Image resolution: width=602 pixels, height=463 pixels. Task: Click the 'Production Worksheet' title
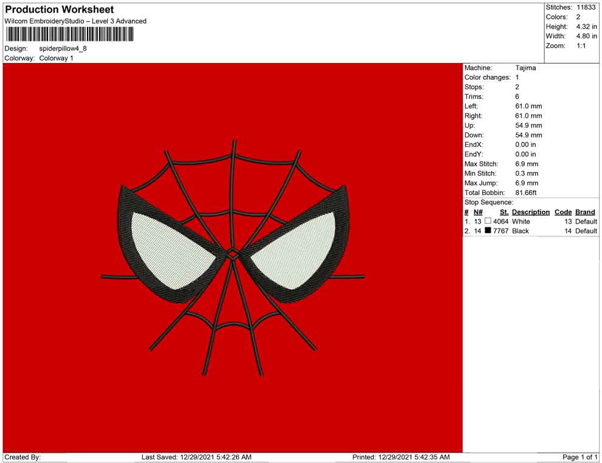click(59, 9)
